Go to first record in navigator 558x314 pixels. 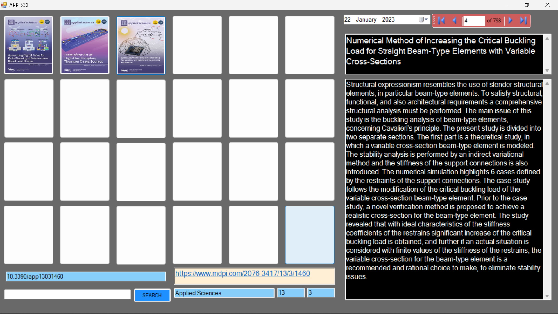click(x=441, y=20)
